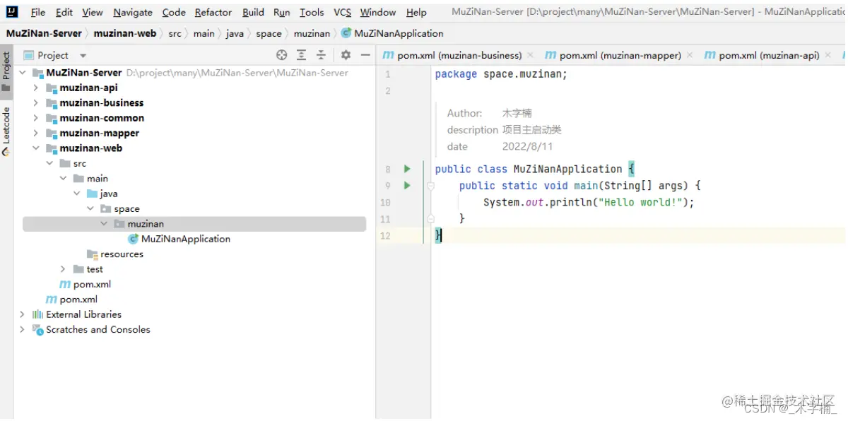Open the Navigate menu
This screenshot has width=848, height=421.
(133, 12)
